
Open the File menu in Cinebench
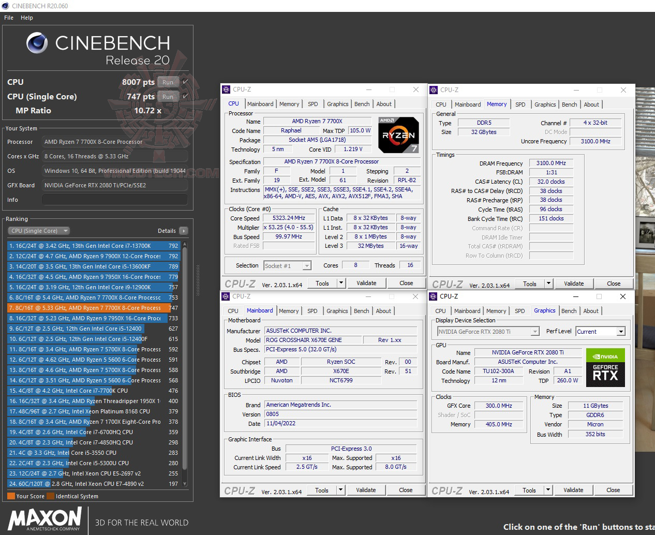(x=8, y=17)
